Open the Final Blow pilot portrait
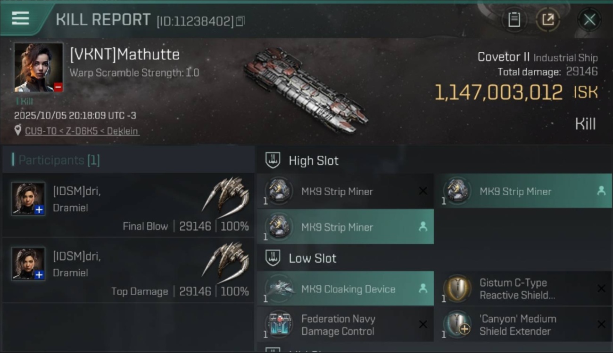Image resolution: width=613 pixels, height=353 pixels. pyautogui.click(x=28, y=199)
